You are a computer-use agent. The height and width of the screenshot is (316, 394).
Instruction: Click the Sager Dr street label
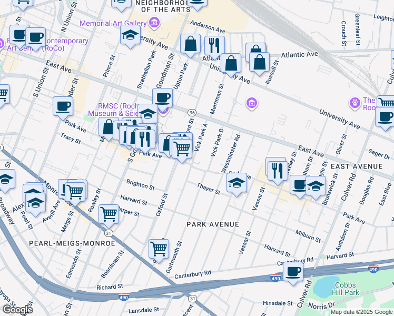click(x=379, y=154)
